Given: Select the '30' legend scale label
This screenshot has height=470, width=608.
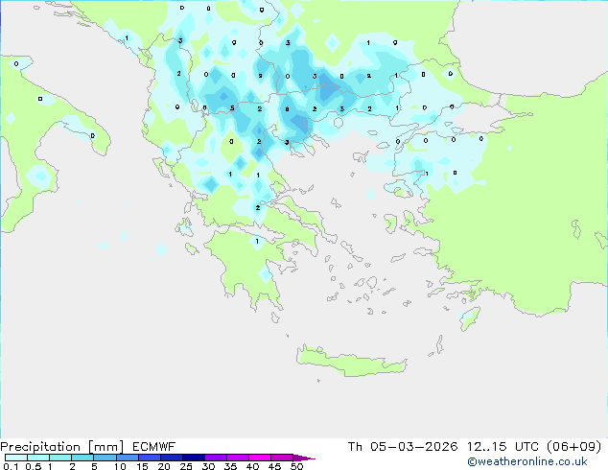Looking at the screenshot, I should (208, 466).
